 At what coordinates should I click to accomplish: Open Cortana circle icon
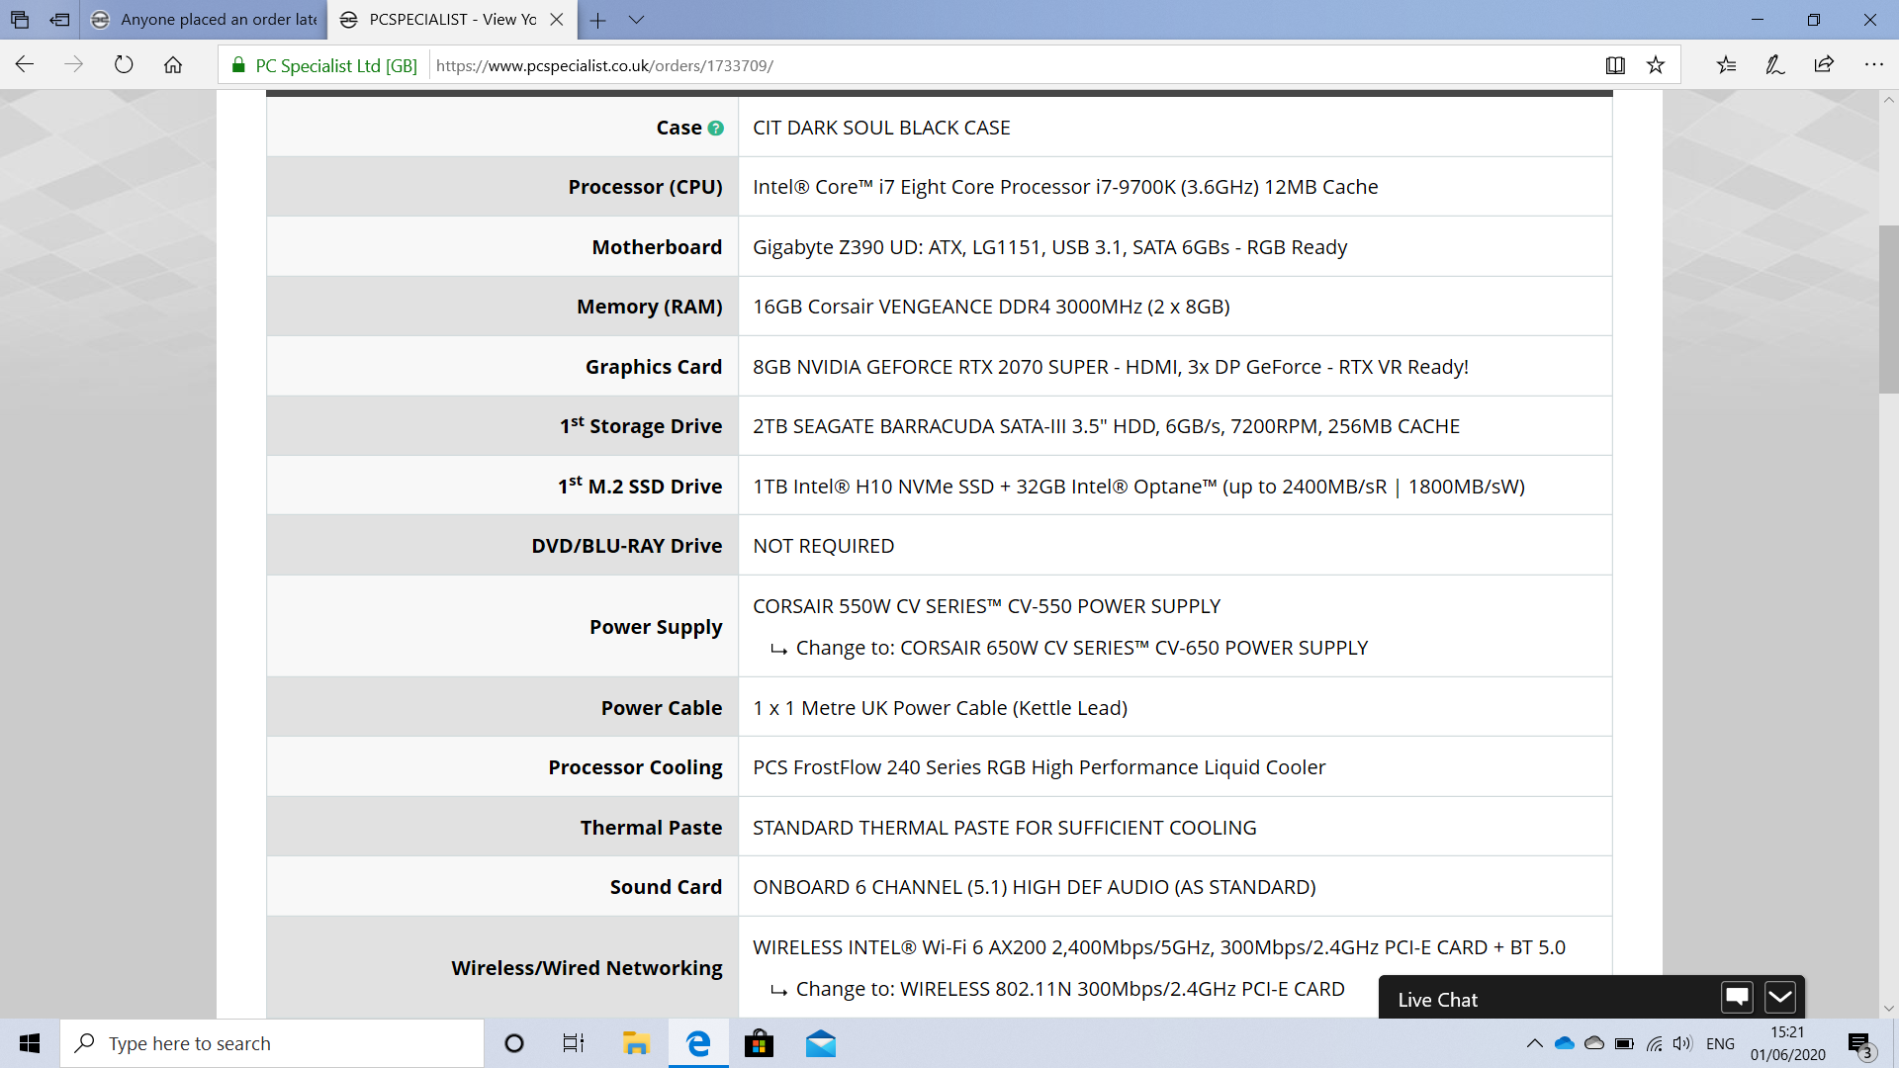pos(514,1043)
